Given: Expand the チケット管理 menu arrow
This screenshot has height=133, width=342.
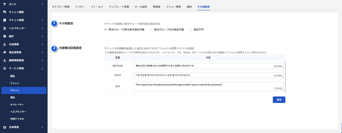Looking at the screenshot, I should pyautogui.click(x=42, y=20).
